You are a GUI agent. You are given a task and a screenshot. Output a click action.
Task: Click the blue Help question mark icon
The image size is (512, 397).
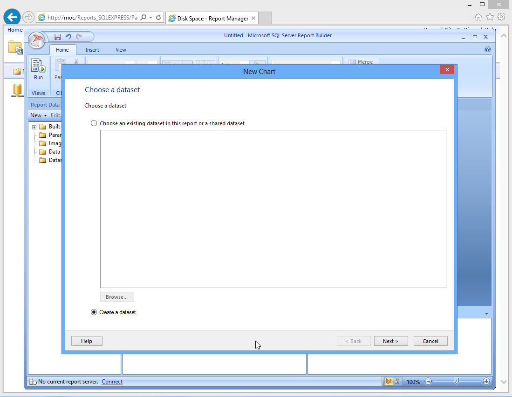(487, 49)
